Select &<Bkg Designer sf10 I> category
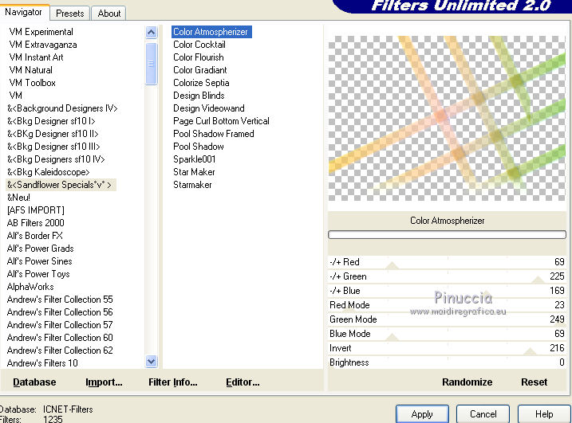The height and width of the screenshot is (423, 572). [51, 121]
